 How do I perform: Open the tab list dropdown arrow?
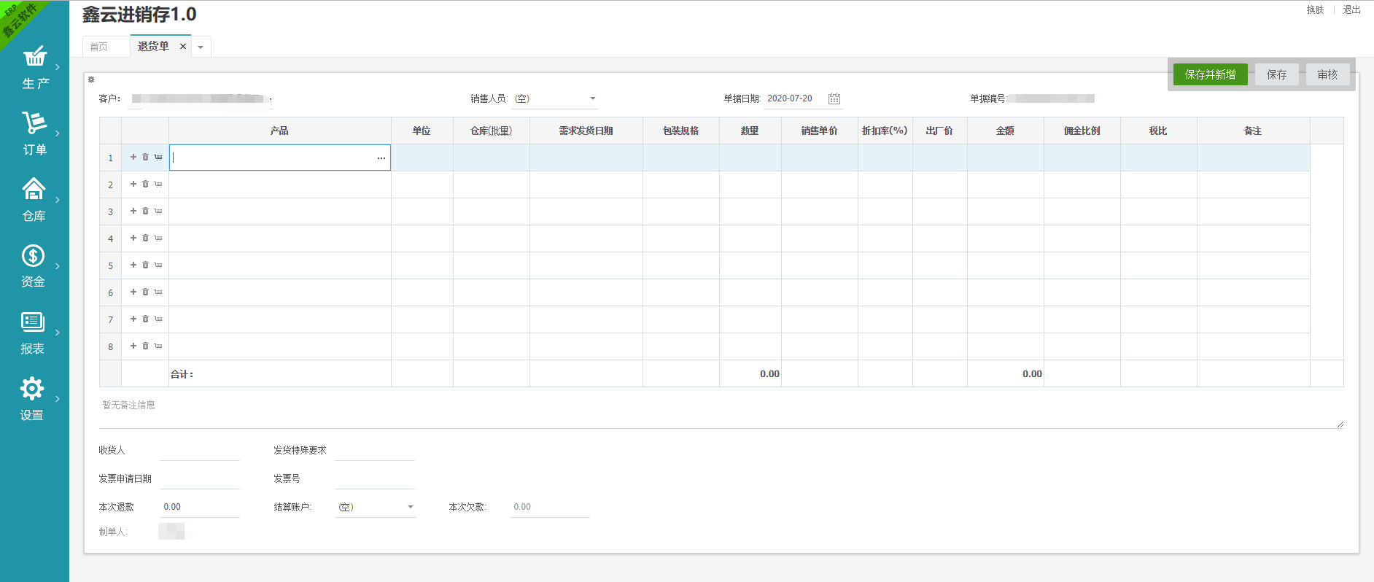pos(201,47)
